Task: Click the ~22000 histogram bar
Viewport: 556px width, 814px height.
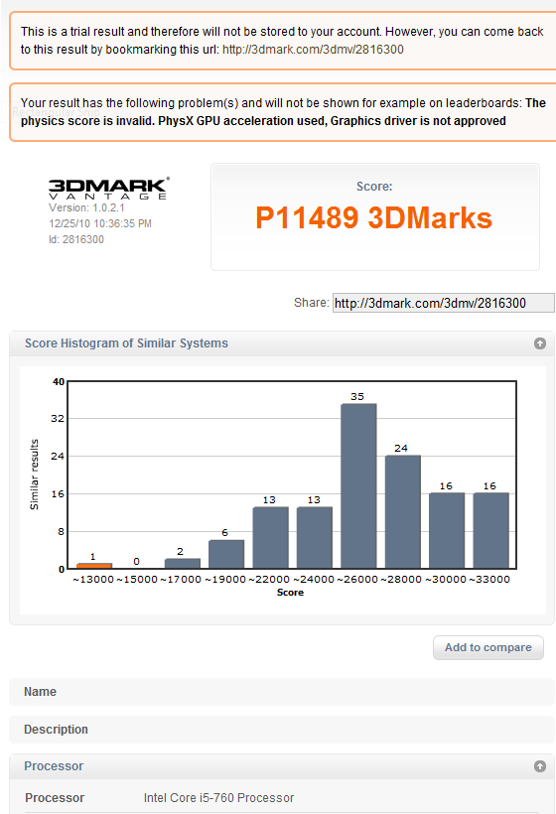Action: (x=270, y=538)
